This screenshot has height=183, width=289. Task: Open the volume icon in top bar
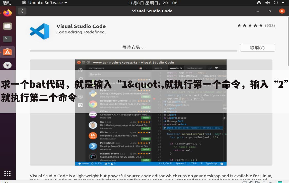coord(267,3)
